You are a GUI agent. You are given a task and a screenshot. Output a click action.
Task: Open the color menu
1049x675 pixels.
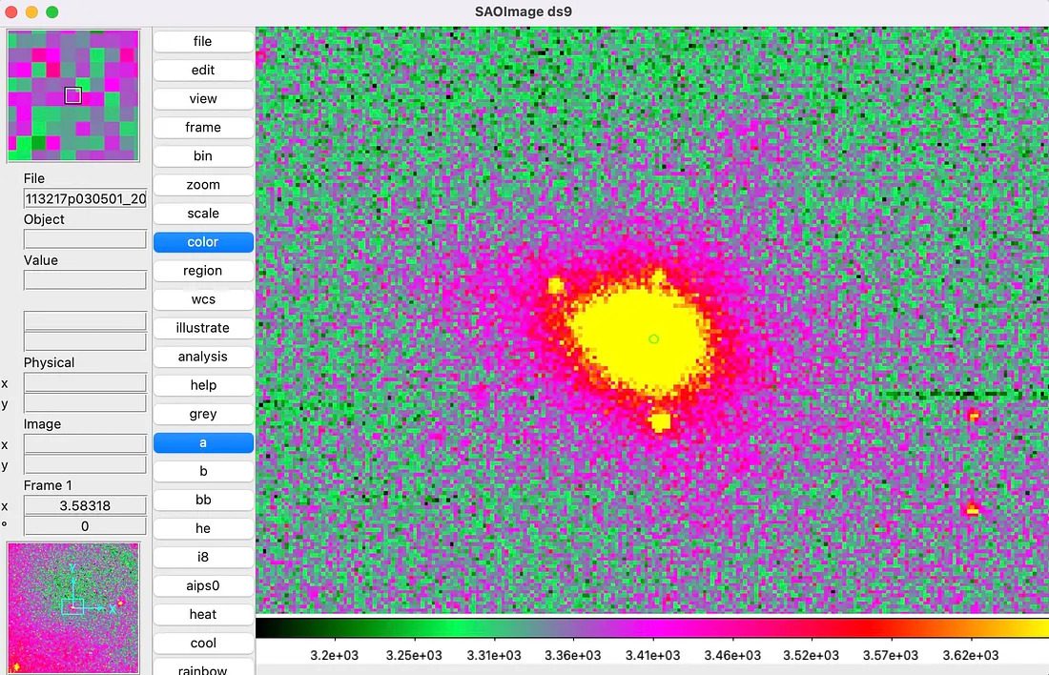click(x=203, y=241)
